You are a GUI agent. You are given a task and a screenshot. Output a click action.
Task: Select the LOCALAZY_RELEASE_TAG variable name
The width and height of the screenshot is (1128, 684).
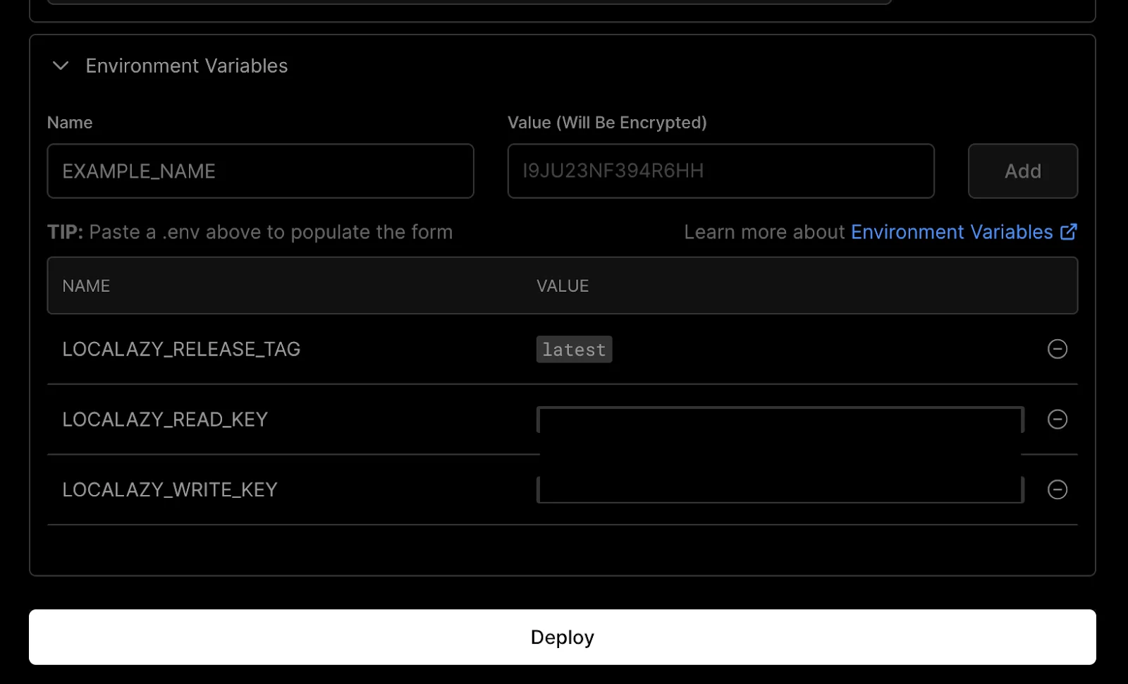[181, 349]
